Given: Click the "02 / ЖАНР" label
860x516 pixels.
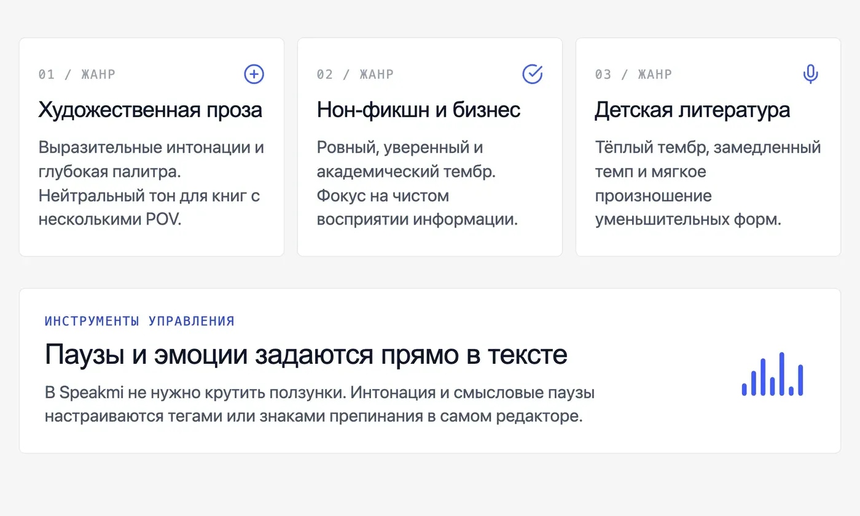Looking at the screenshot, I should 355,74.
